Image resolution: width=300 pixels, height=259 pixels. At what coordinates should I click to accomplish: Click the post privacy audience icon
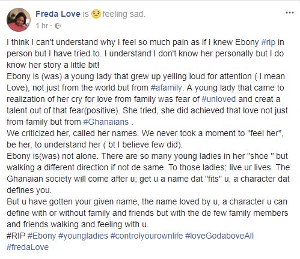point(58,26)
